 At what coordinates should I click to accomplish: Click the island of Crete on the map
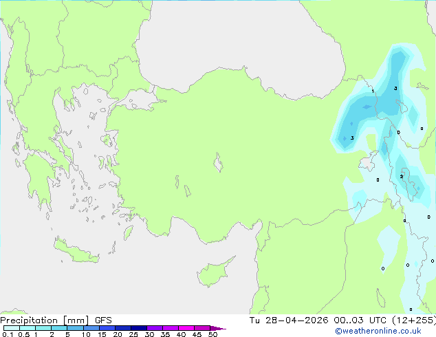[x=76, y=251]
